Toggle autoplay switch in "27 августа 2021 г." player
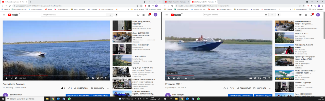 click(250, 78)
